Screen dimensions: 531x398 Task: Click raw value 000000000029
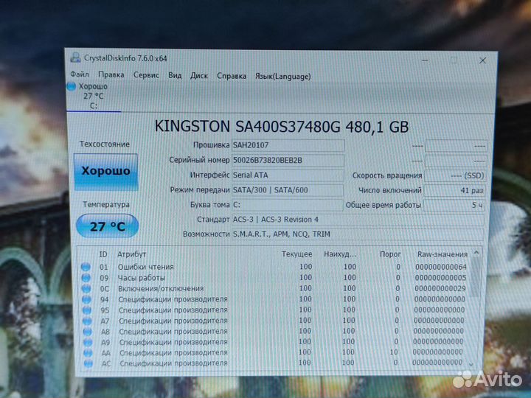[440, 289]
